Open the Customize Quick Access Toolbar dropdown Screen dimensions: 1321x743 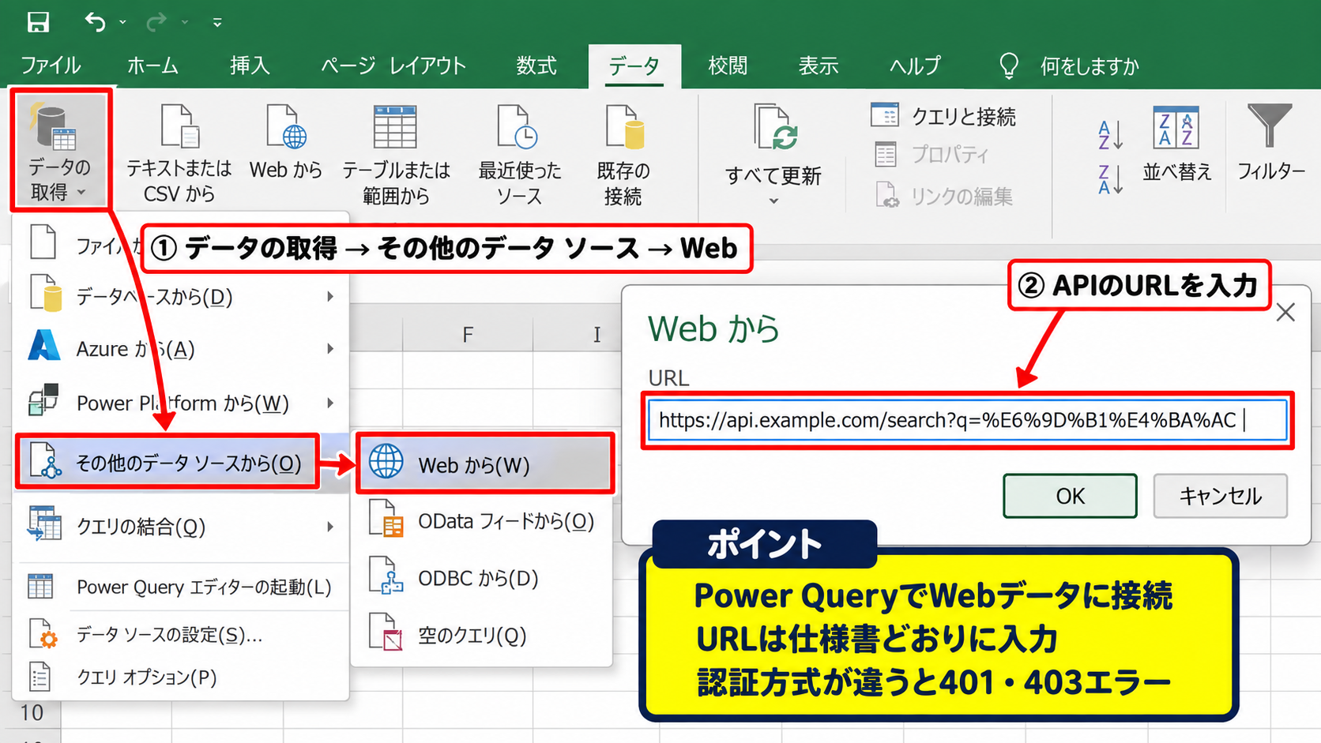217,23
